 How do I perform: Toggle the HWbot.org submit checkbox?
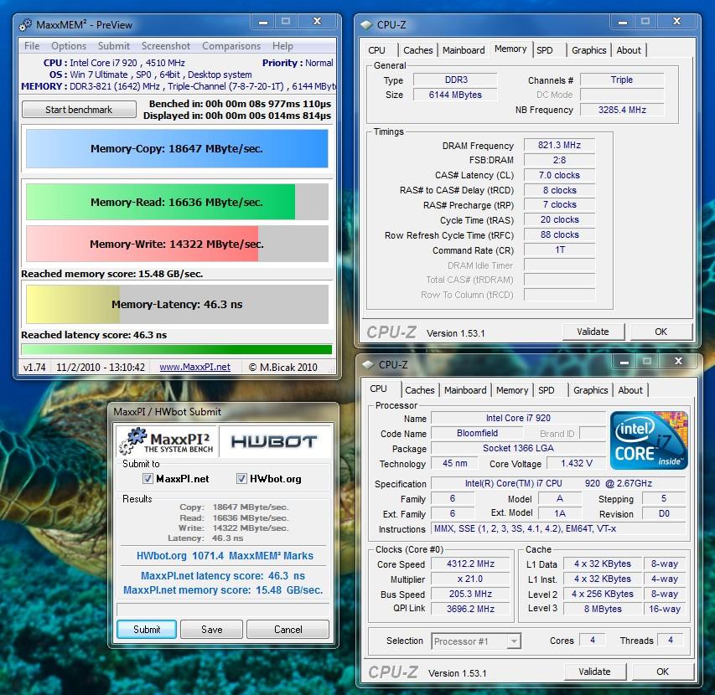[x=241, y=479]
